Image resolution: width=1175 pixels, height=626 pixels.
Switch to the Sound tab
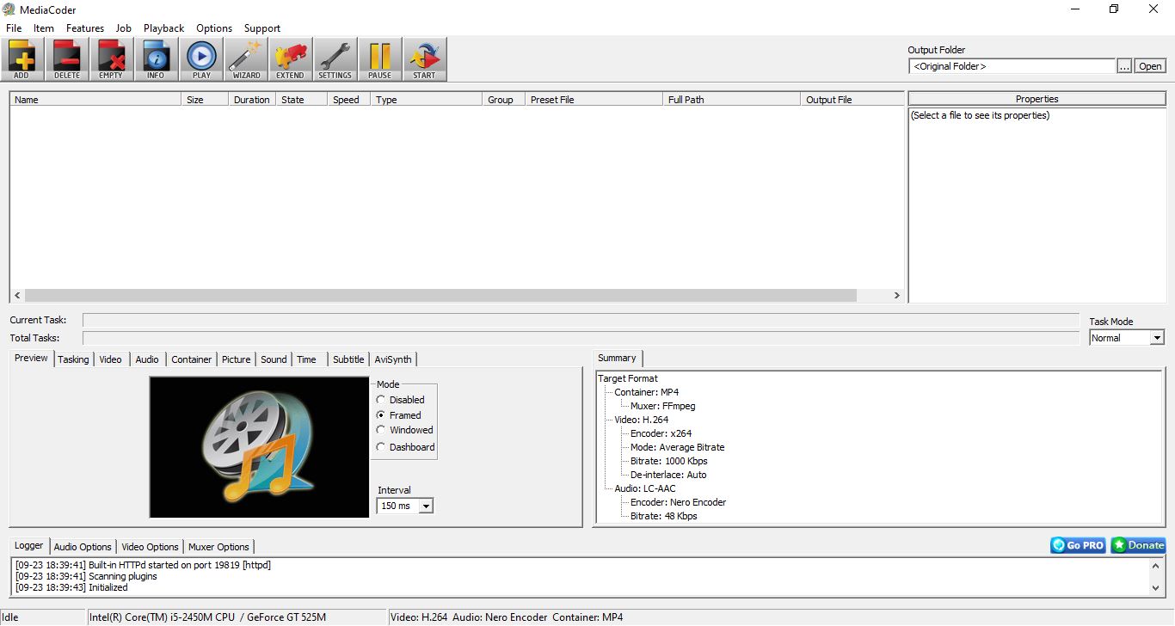click(x=274, y=359)
